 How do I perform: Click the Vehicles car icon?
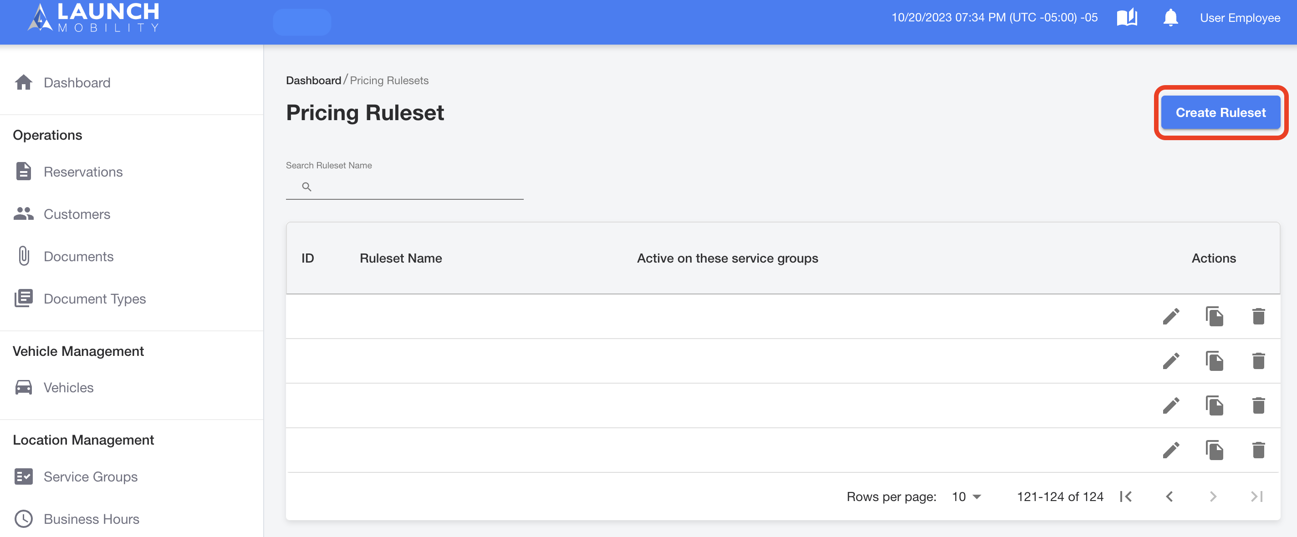tap(24, 387)
